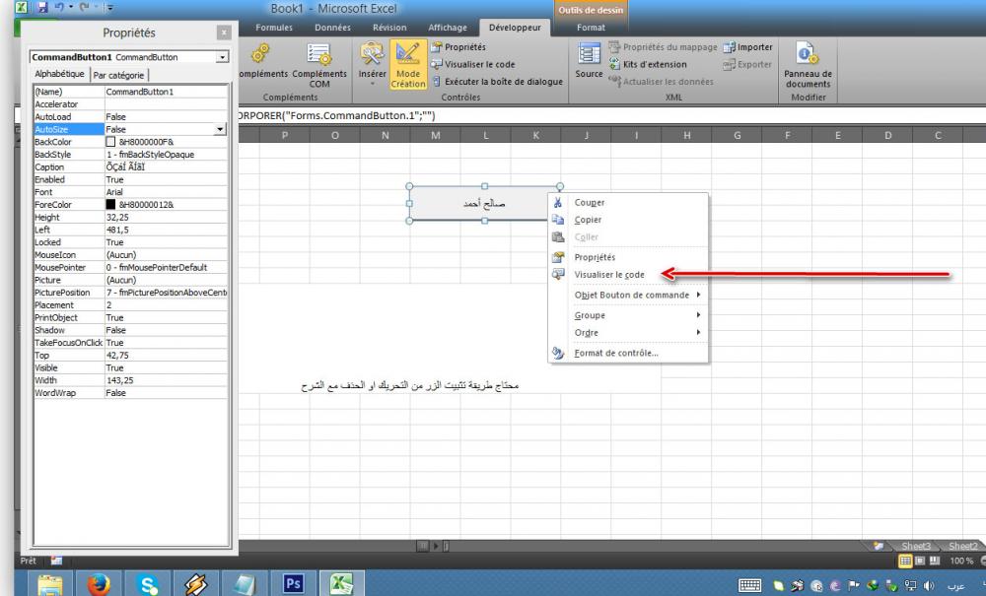The height and width of the screenshot is (596, 986).
Task: Click the macro record icon in status bar
Action: pos(56,561)
